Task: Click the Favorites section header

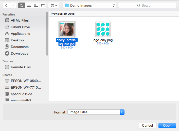Action: coord(9,14)
